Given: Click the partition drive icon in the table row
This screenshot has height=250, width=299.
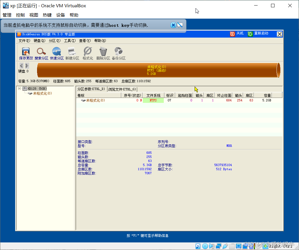Looking at the screenshot, I should coord(83,100).
